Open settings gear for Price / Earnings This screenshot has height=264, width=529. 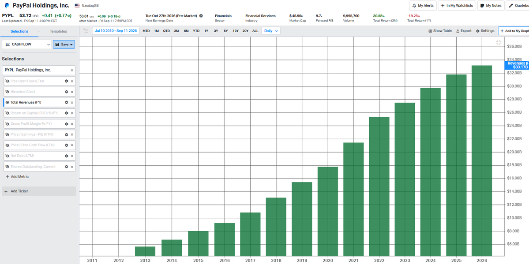(67, 134)
